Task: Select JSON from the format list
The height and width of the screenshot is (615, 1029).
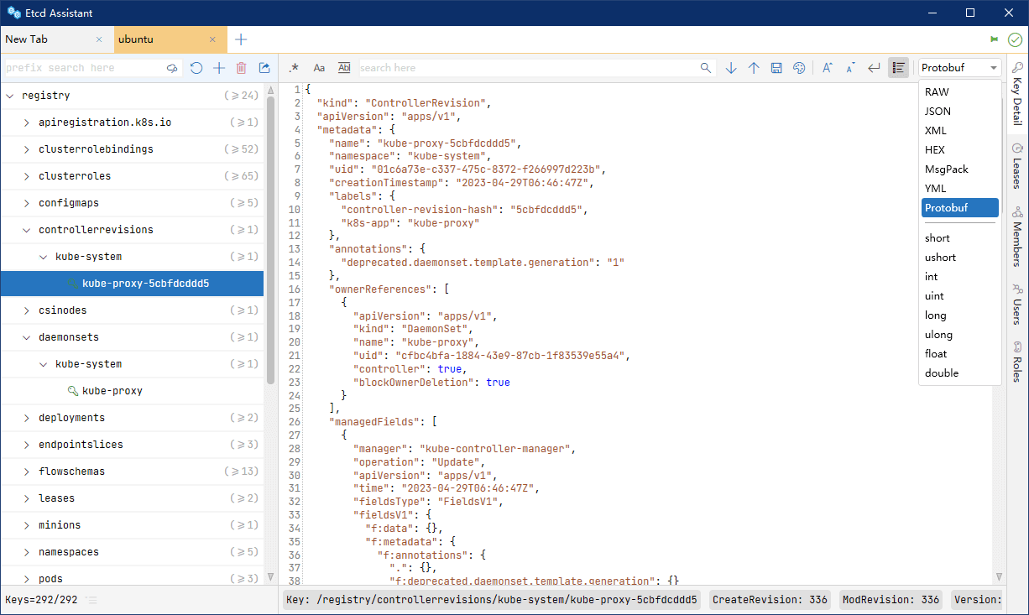Action: pos(938,112)
